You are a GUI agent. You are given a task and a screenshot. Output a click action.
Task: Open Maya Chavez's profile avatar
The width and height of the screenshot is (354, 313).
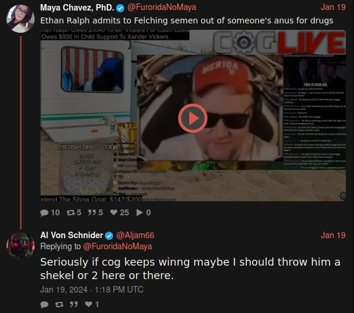coord(21,19)
